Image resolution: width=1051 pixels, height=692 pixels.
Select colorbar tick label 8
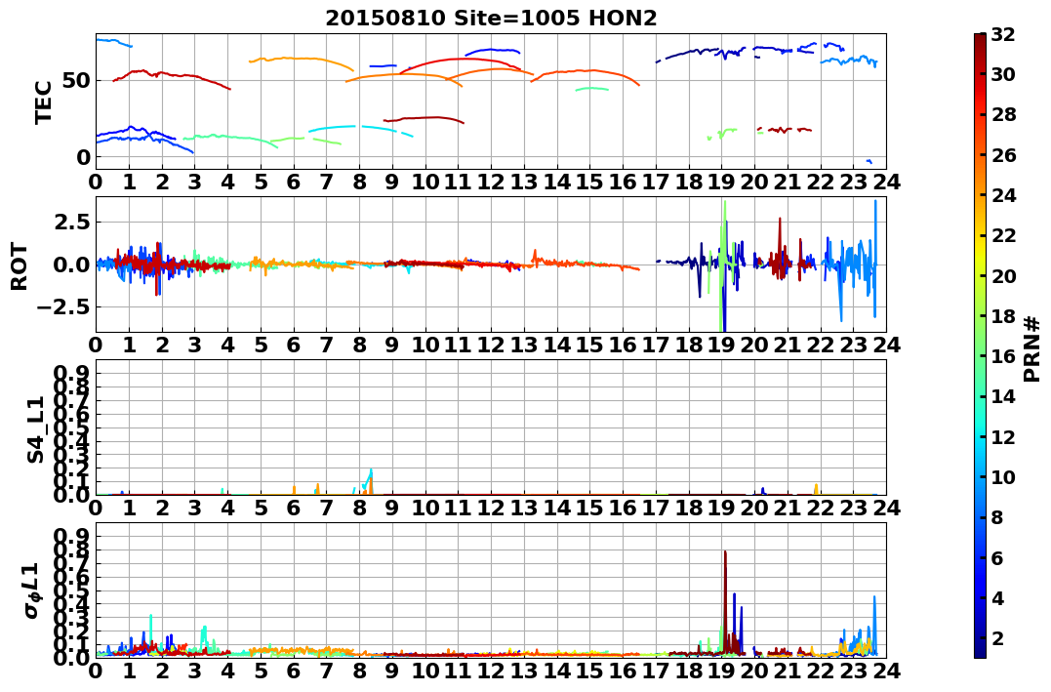tap(997, 516)
